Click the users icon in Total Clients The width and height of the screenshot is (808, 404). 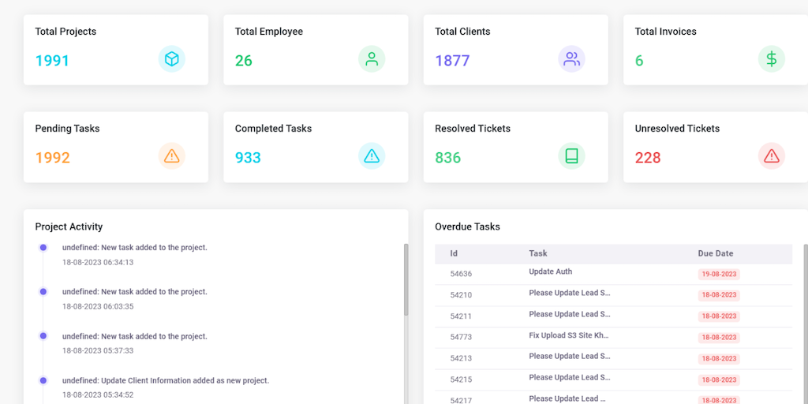coord(571,59)
